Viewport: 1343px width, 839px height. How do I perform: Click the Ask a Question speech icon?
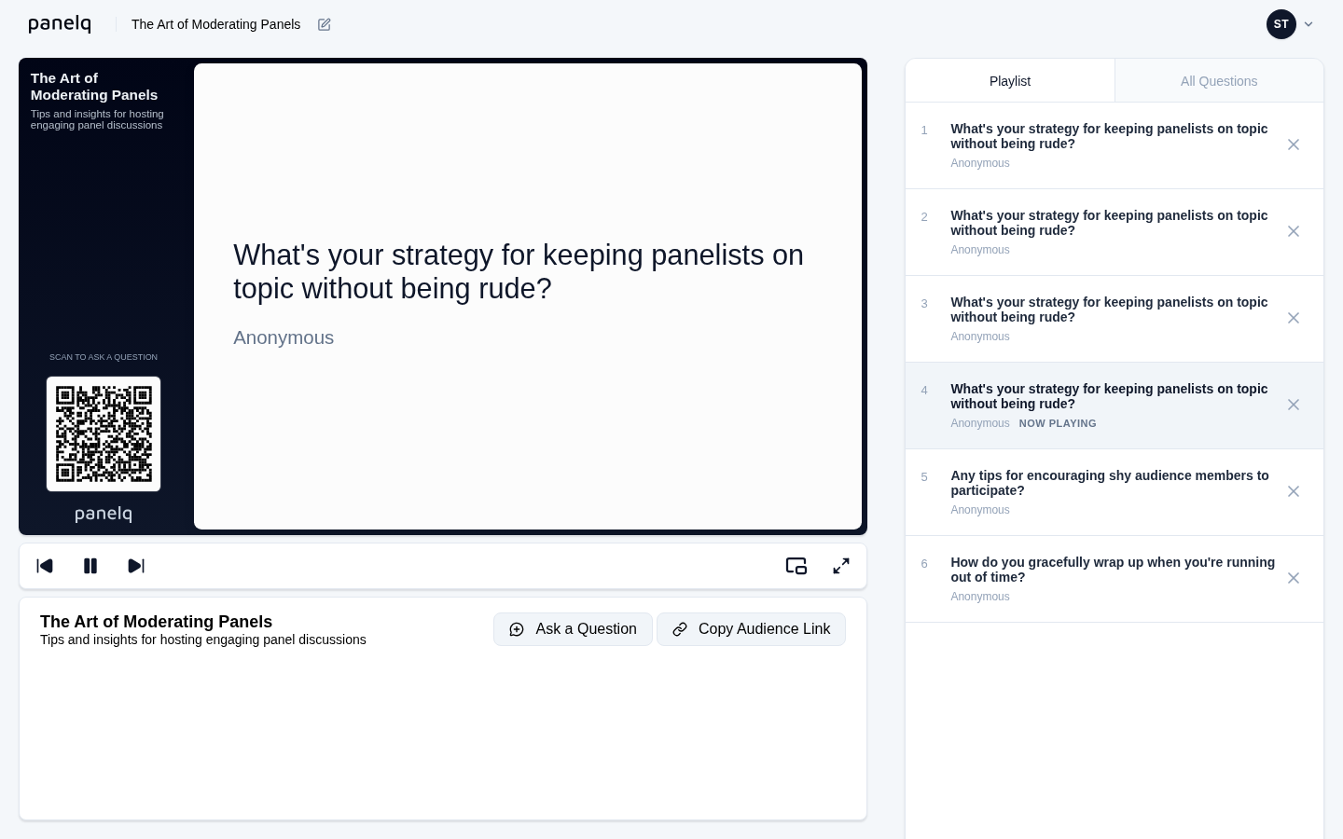pyautogui.click(x=517, y=629)
